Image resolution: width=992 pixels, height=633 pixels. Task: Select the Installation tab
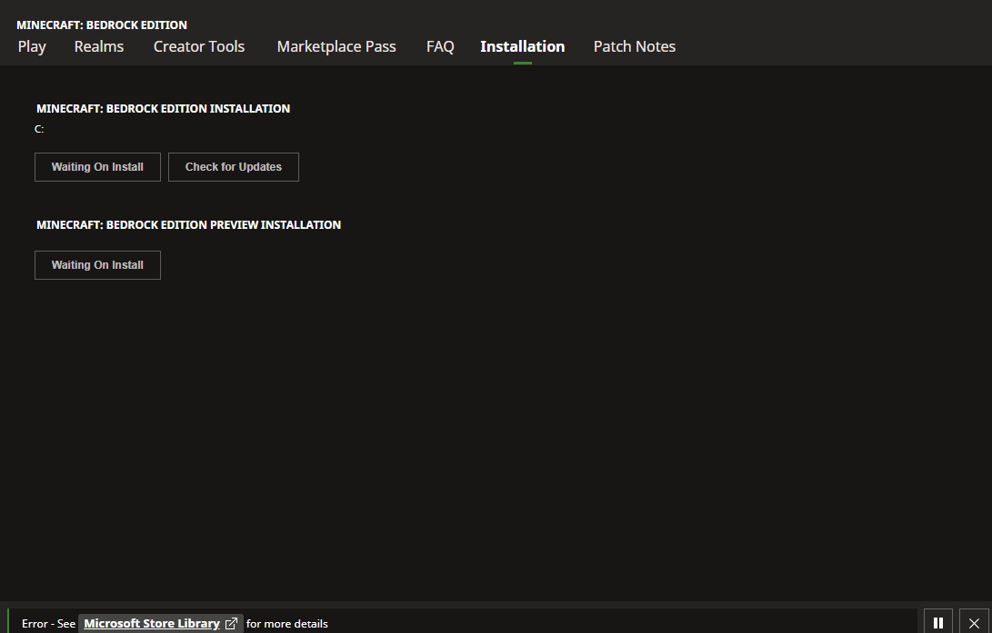tap(522, 46)
